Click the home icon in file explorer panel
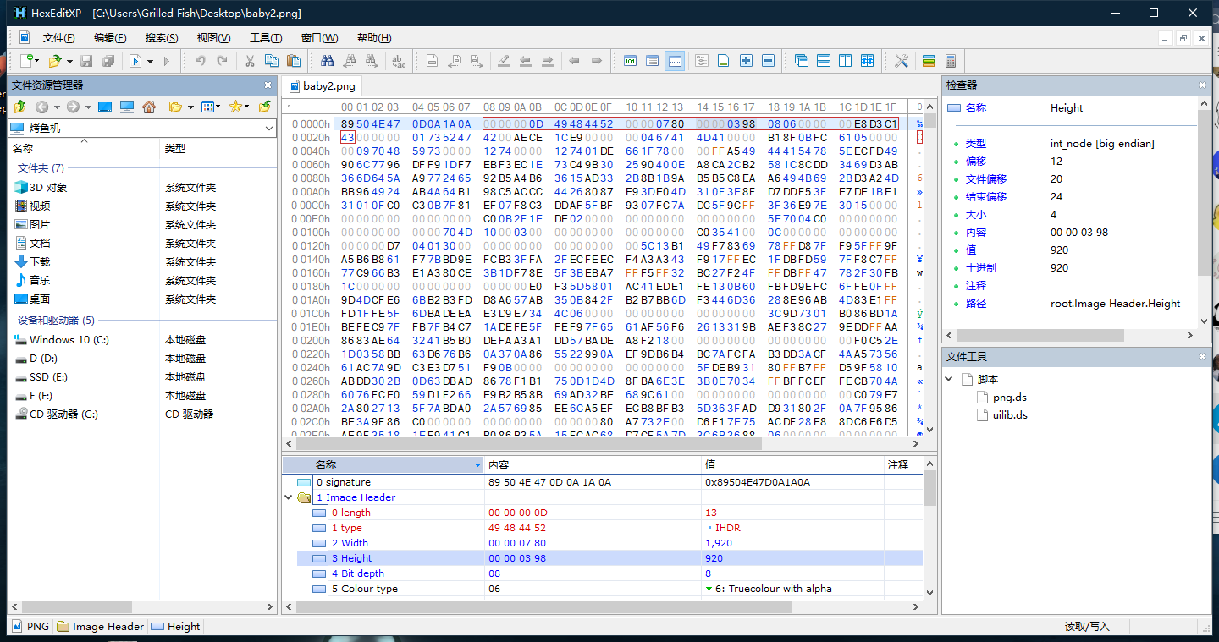The height and width of the screenshot is (642, 1219). 149,107
